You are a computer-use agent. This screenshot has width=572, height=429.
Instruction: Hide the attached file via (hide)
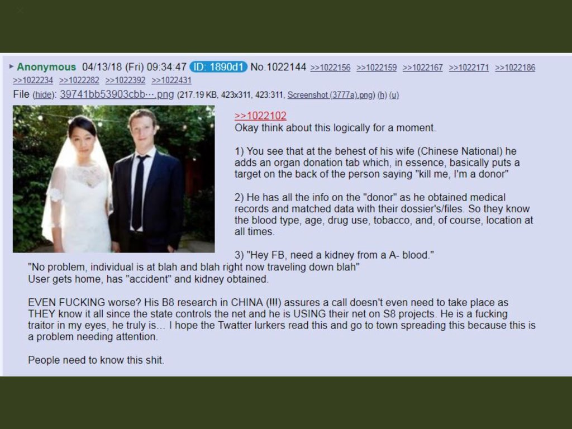coord(44,95)
